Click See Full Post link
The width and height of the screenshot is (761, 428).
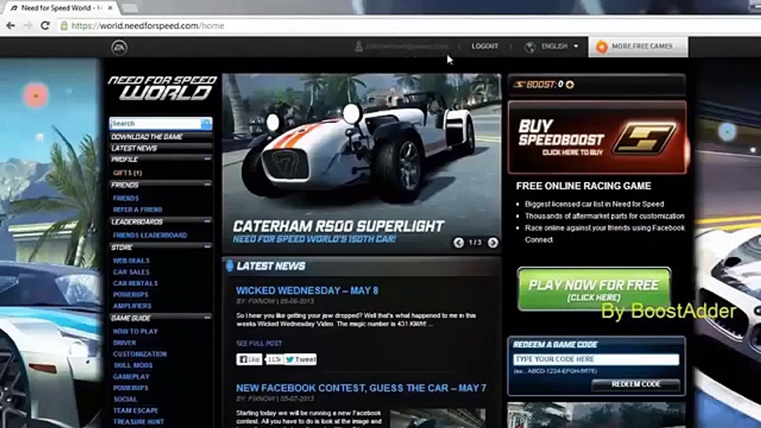[x=259, y=344]
